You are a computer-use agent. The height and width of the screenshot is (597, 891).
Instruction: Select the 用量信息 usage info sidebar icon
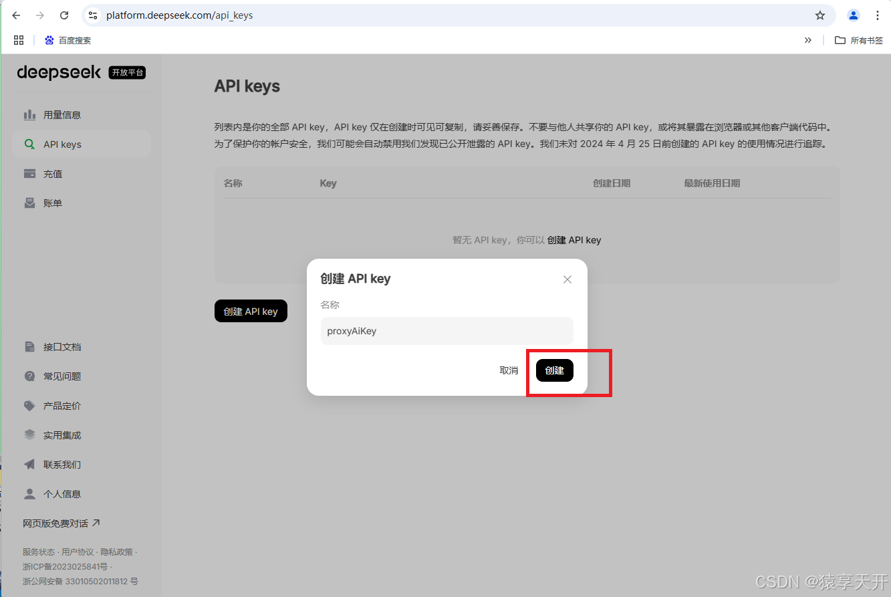[29, 114]
